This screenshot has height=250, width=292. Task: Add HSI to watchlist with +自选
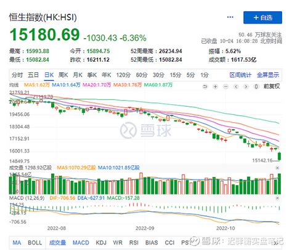click(x=262, y=17)
